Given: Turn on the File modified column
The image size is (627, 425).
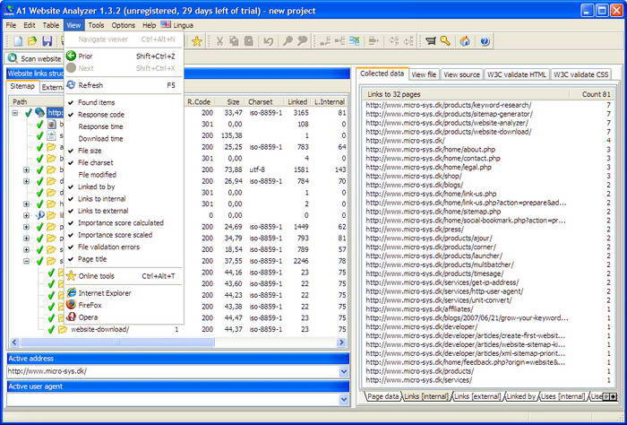Looking at the screenshot, I should point(97,175).
